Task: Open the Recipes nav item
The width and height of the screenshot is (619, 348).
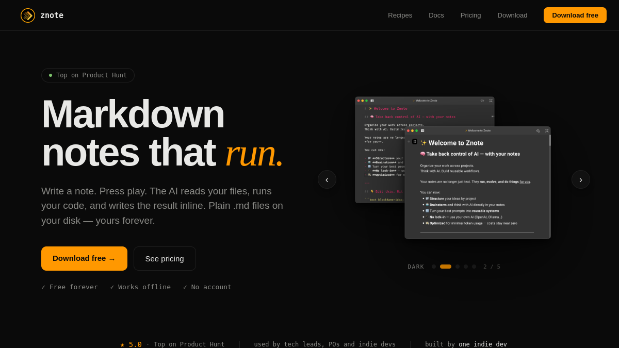Action: click(400, 15)
